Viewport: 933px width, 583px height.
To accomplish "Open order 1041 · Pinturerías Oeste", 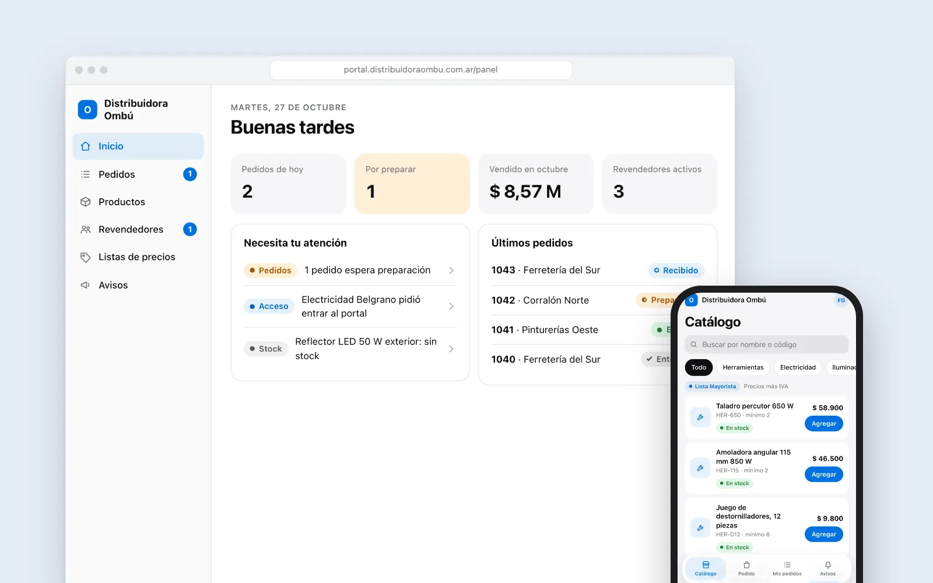I will [x=581, y=330].
